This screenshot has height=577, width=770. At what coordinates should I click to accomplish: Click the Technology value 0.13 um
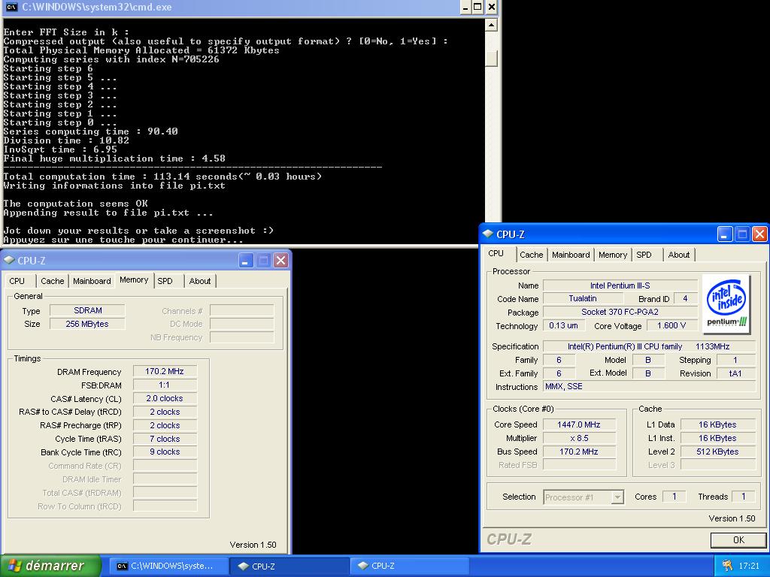[x=564, y=326]
